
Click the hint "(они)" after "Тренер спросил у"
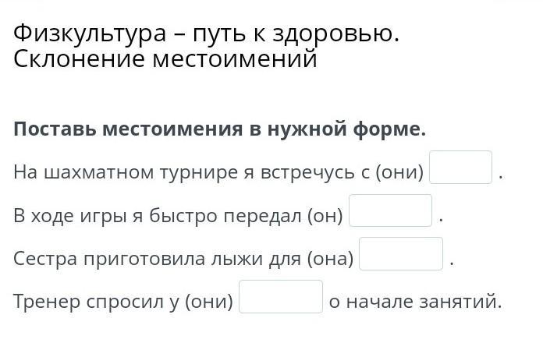point(209,302)
